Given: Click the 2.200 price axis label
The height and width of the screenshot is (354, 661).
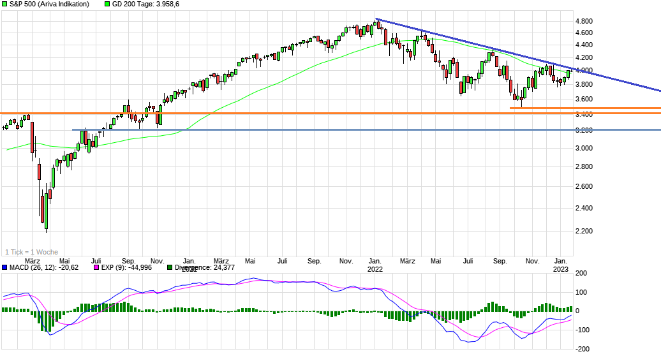Looking at the screenshot, I should pyautogui.click(x=584, y=231).
